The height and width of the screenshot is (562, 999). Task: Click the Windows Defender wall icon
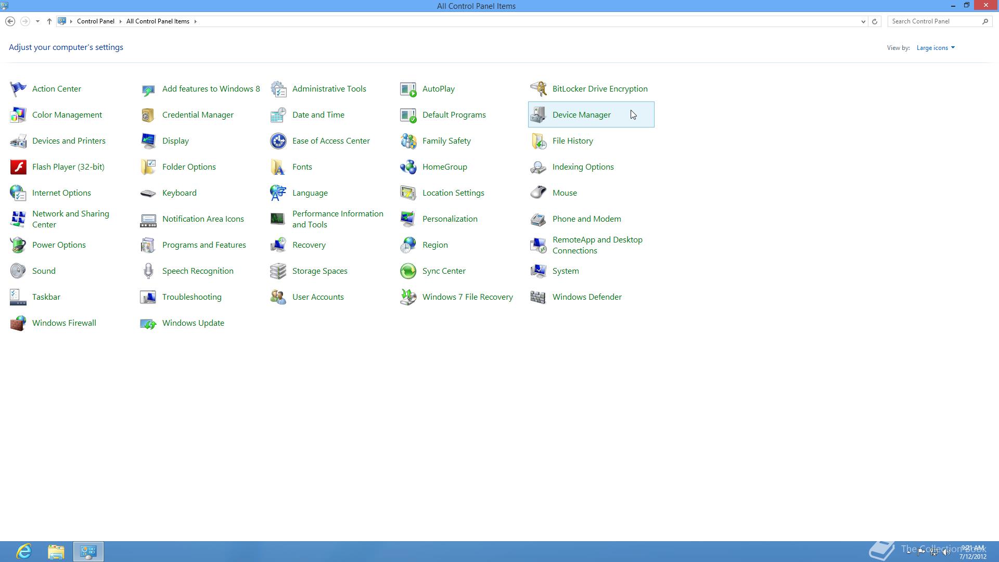click(x=539, y=297)
